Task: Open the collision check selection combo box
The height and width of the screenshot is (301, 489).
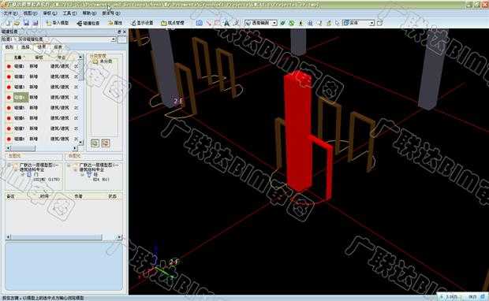Action: (59, 39)
